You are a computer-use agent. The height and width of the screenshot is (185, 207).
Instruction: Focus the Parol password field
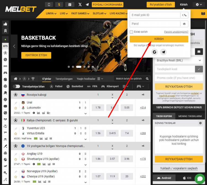point(155,24)
